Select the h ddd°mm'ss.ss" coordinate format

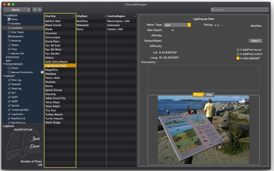click(x=238, y=50)
